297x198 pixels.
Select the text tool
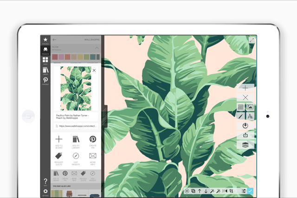(250, 116)
